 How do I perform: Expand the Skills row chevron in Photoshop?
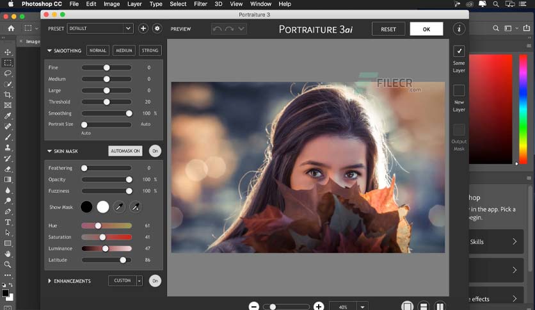pos(515,241)
